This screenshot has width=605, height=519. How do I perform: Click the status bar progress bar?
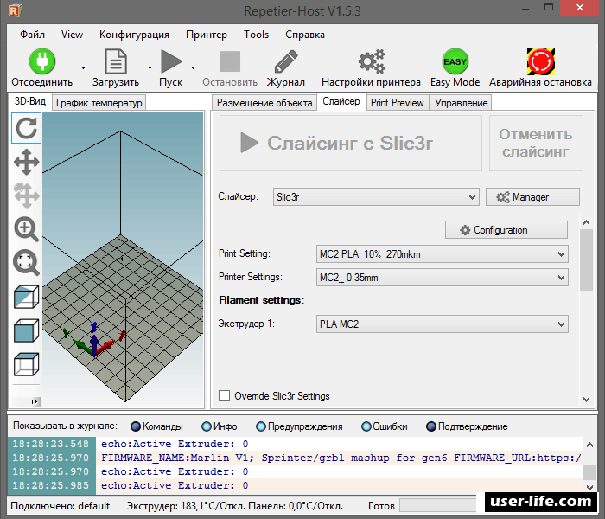438,505
